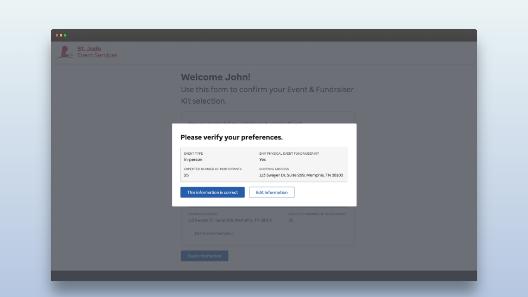The width and height of the screenshot is (528, 297).
Task: Click the dark footer bar at page bottom
Action: pos(264,276)
